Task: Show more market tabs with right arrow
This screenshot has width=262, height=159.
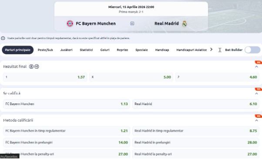Action: tap(212, 50)
